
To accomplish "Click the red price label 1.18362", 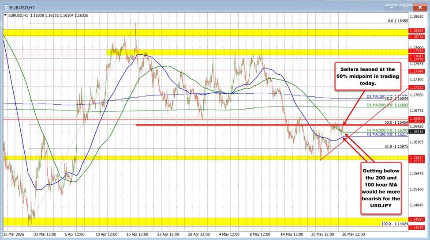I will click(x=417, y=31).
